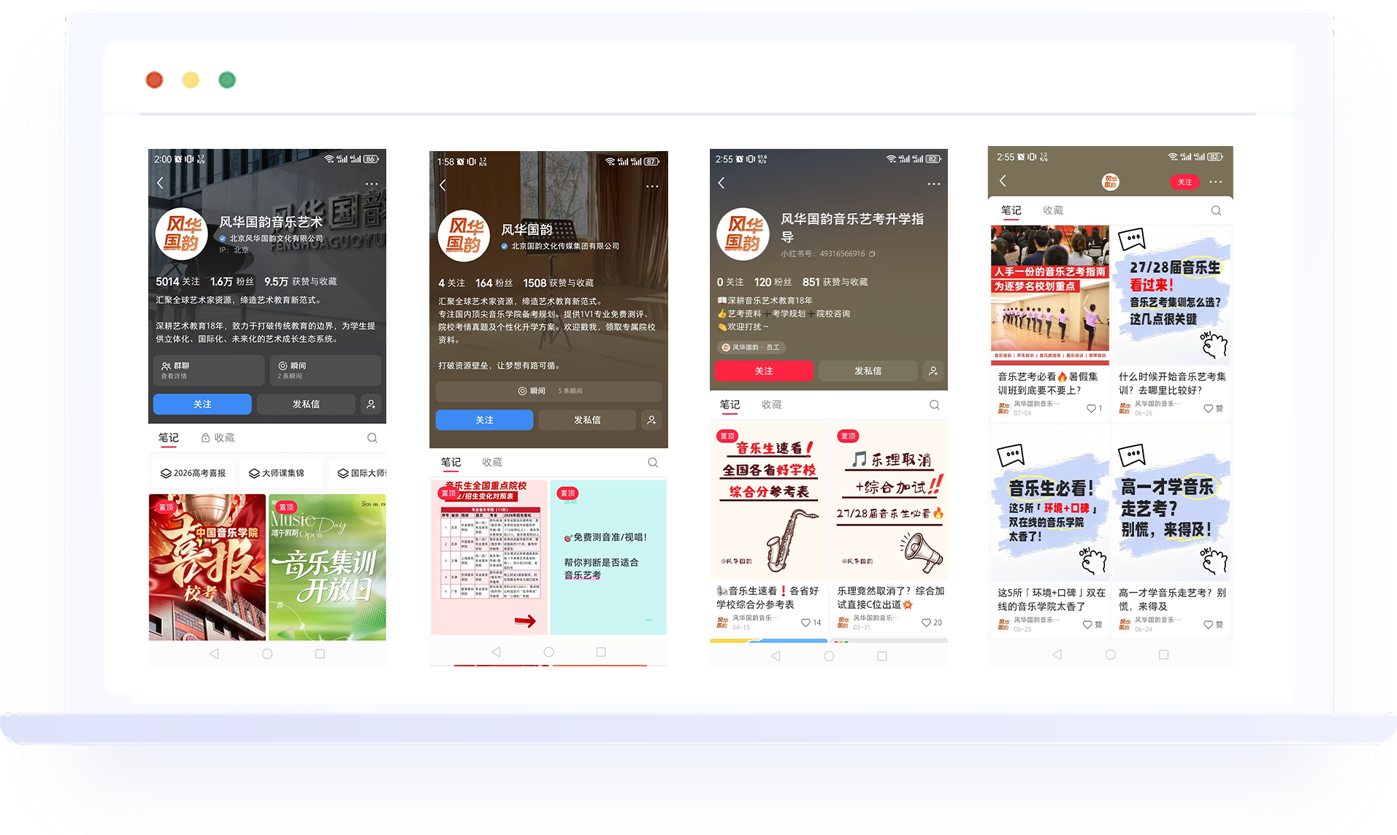Tap the add-friend icon beside 发私信 on the 2:00 phone
Screen dimensions: 1397x835
tap(371, 404)
